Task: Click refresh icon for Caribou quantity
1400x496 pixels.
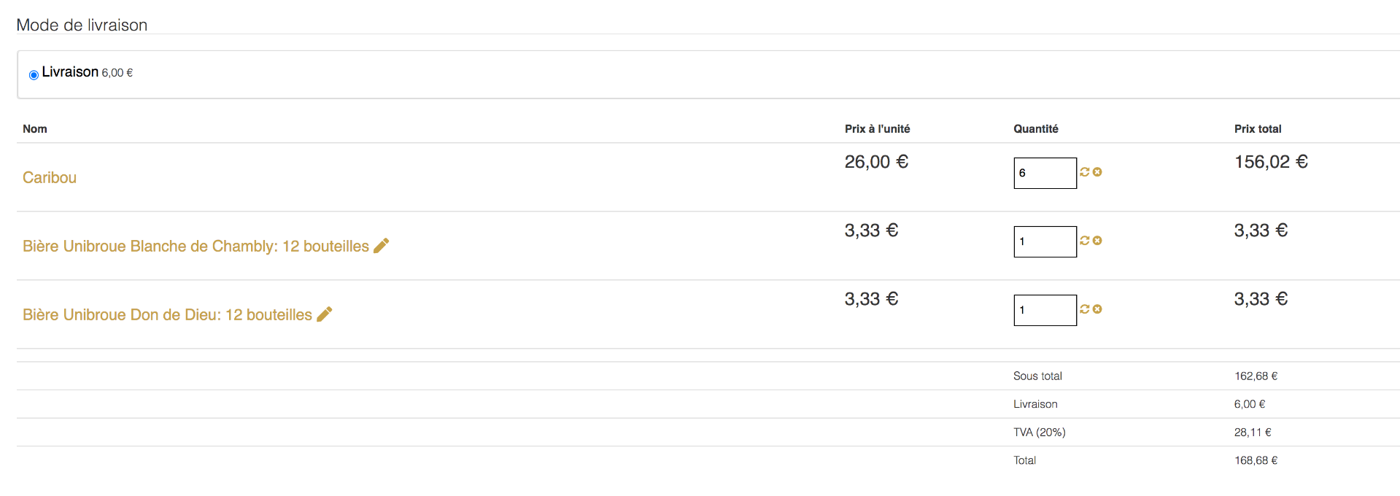Action: tap(1085, 172)
